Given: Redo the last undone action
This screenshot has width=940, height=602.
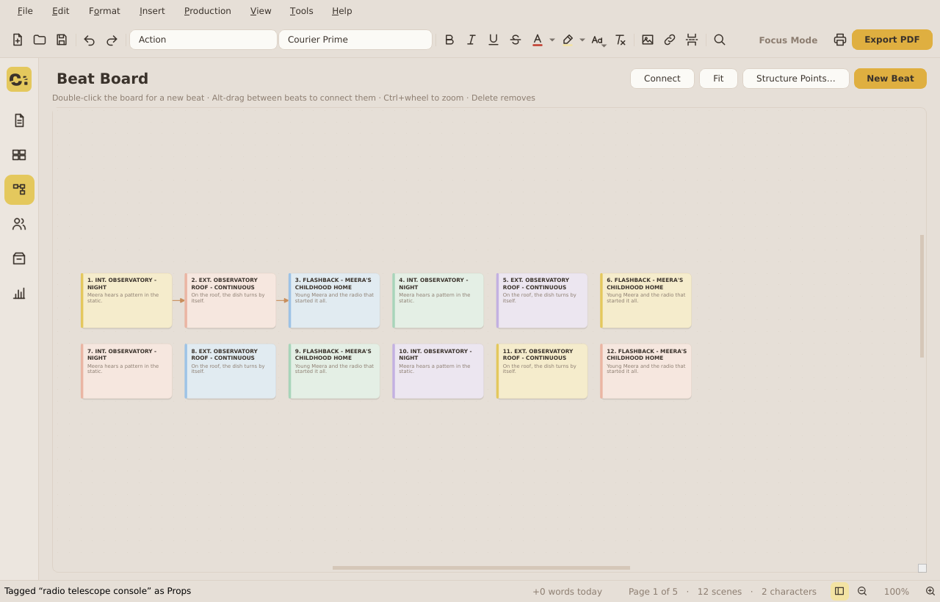Looking at the screenshot, I should (x=112, y=40).
